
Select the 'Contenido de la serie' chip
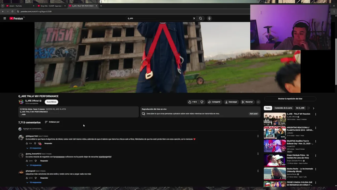click(x=283, y=108)
